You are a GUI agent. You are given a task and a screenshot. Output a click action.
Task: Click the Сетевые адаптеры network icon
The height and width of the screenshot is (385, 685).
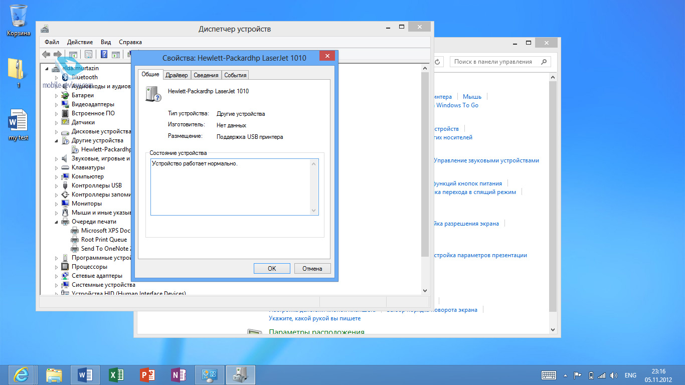pos(65,276)
